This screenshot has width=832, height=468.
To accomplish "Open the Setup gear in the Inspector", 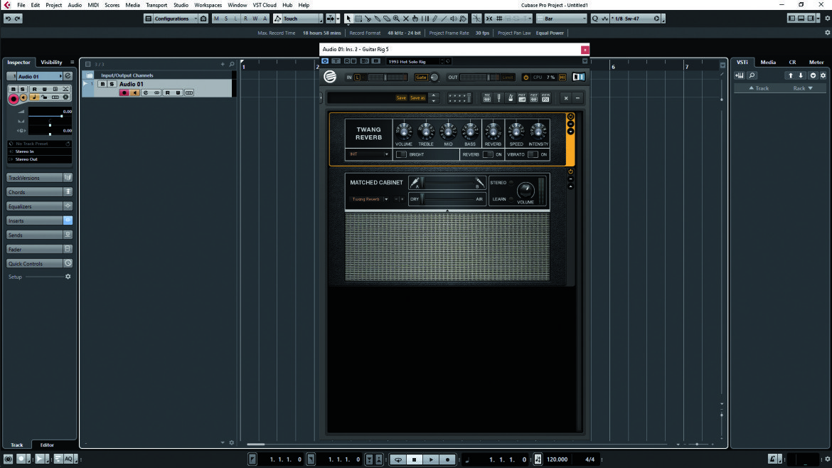I will pos(68,277).
